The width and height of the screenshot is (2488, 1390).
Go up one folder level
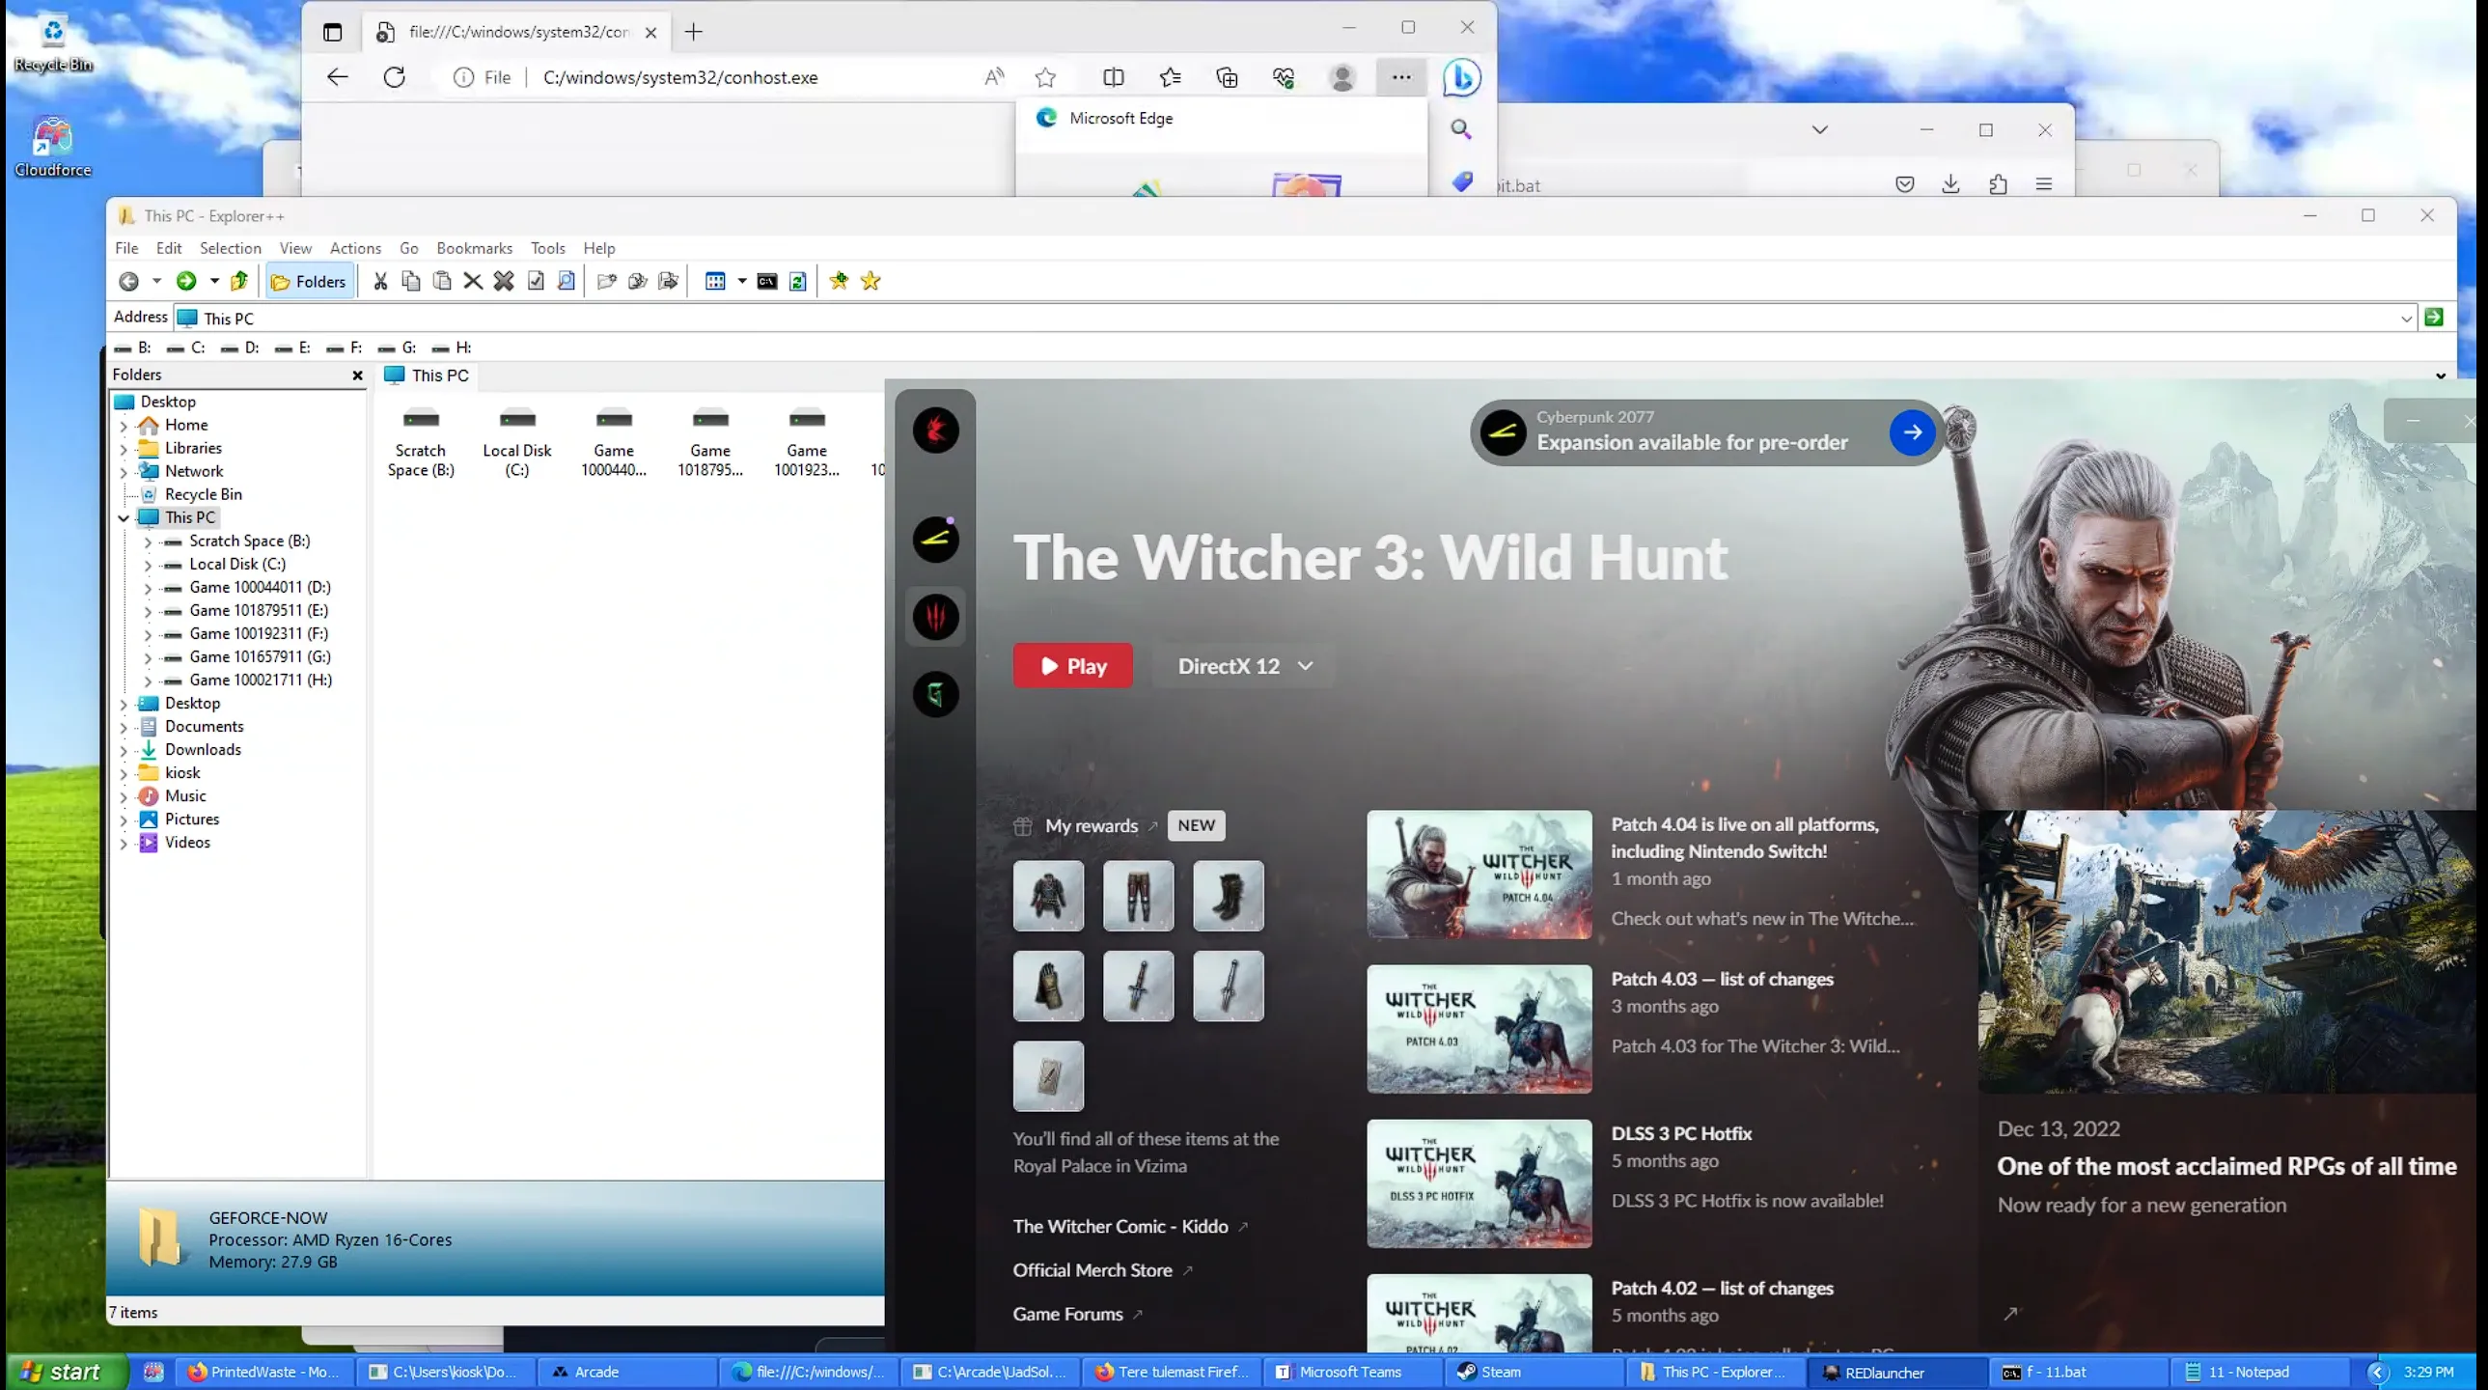click(x=239, y=281)
